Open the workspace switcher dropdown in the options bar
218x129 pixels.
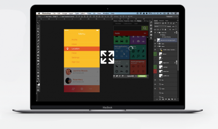pos(172,16)
